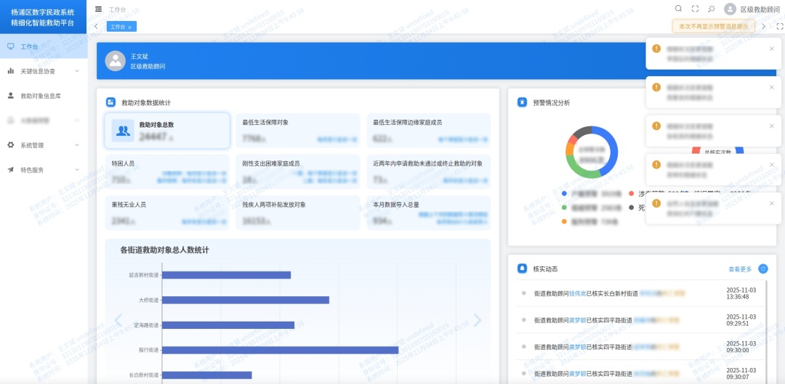The width and height of the screenshot is (785, 384).
Task: Click the fullscreen icon next to search
Action: pos(695,9)
